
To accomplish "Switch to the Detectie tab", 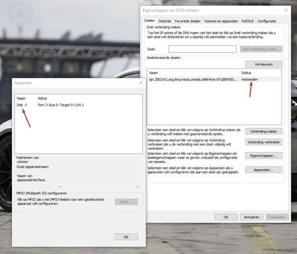I will point(164,21).
